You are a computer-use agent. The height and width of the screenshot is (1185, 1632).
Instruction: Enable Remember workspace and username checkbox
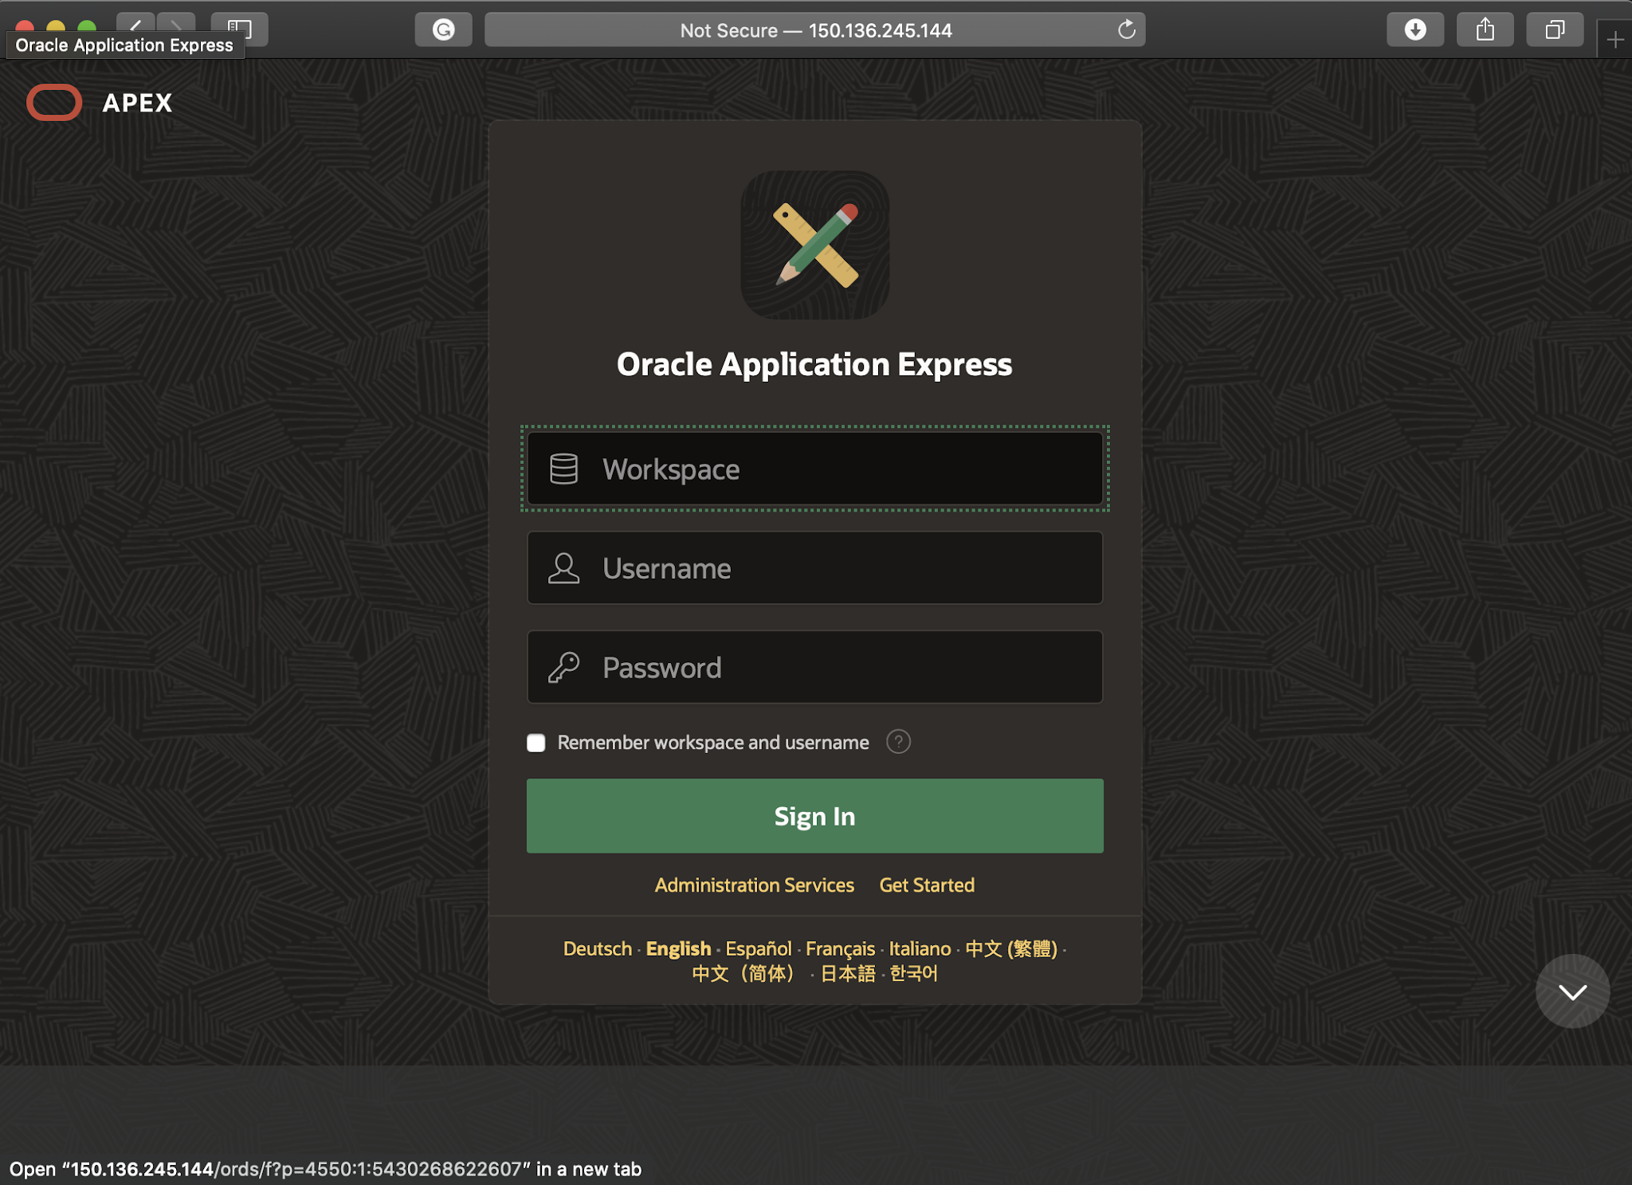tap(536, 743)
